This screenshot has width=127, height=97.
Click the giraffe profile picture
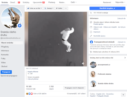coord(12,18)
